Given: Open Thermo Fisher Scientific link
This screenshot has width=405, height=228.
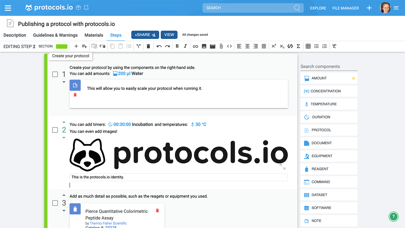Looking at the screenshot, I should pos(108,223).
